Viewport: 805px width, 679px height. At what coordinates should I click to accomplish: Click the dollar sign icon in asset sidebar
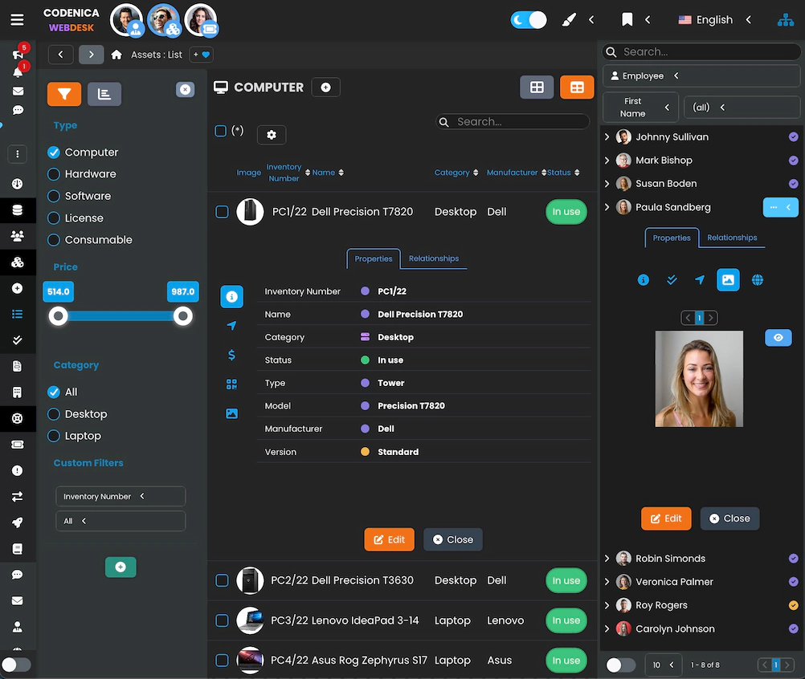point(231,355)
